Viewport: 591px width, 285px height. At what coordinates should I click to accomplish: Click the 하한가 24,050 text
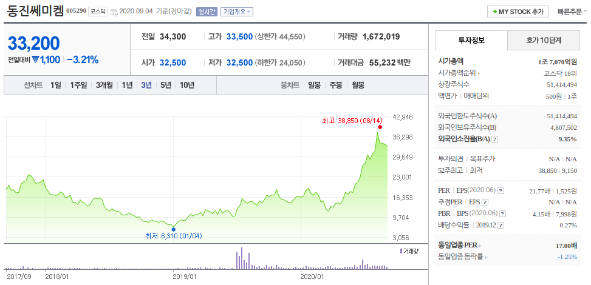pyautogui.click(x=280, y=63)
